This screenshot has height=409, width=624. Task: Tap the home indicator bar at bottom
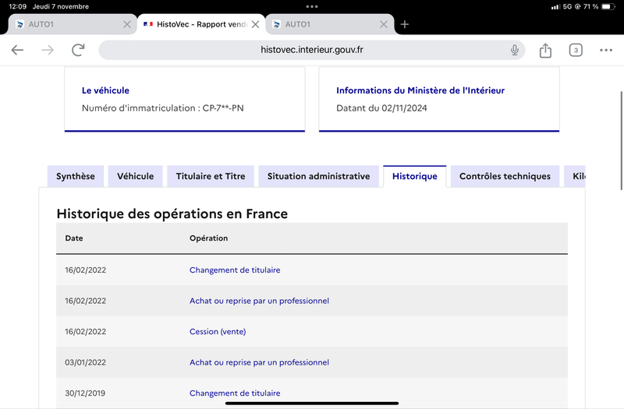[x=311, y=403]
